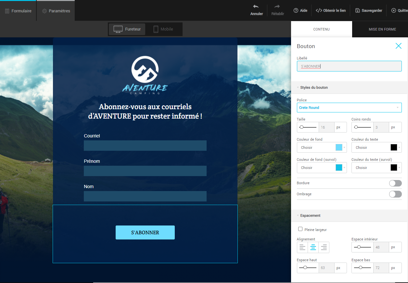Turn on the Ombrage switch
This screenshot has height=283, width=408.
[x=395, y=194]
